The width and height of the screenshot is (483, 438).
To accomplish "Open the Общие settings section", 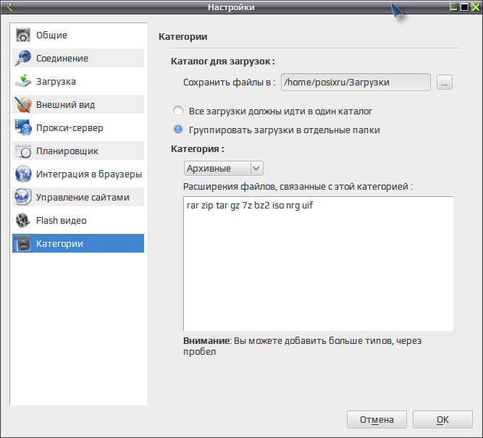I will [x=78, y=35].
